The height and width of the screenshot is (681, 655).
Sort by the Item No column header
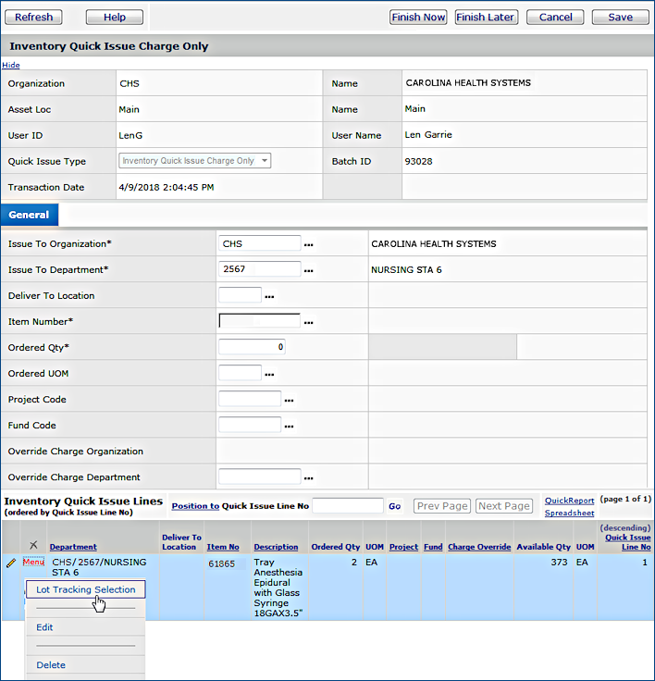[x=223, y=547]
